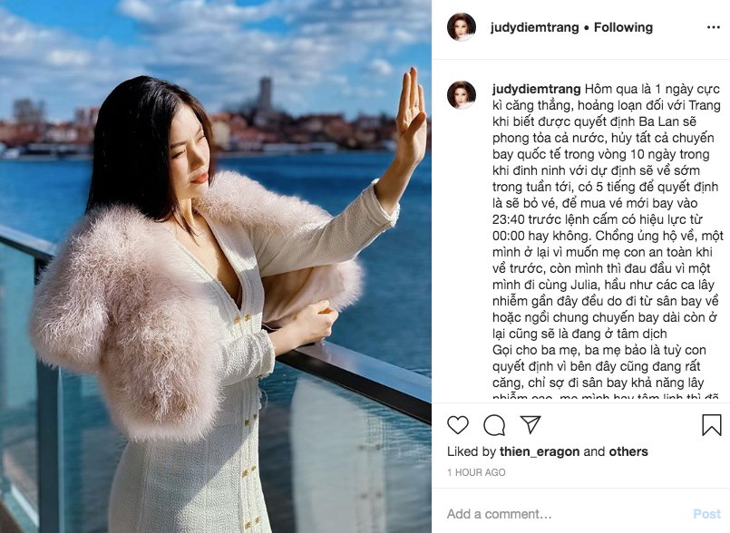Viewport: 730px width, 533px height.
Task: Like the post with the heart icon
Action: point(458,425)
